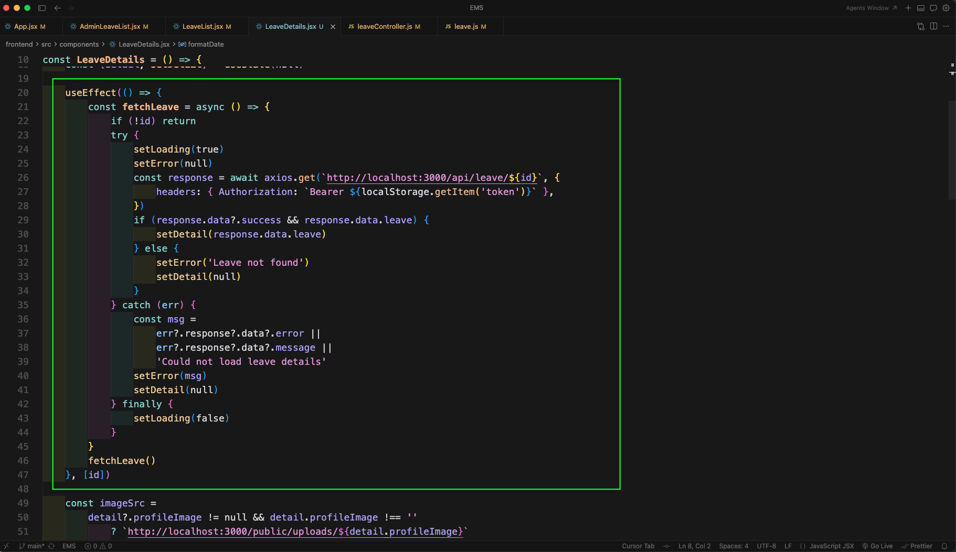
Task: Start the server with Go Live
Action: click(877, 546)
